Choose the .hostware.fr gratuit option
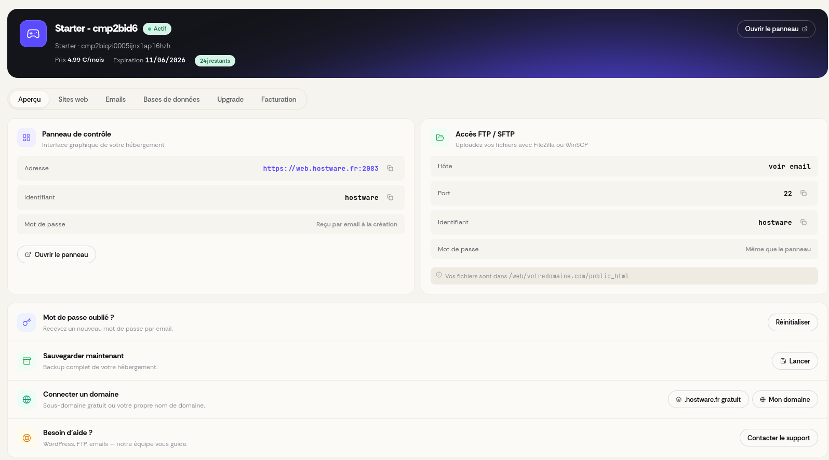Image resolution: width=829 pixels, height=460 pixels. pyautogui.click(x=708, y=399)
